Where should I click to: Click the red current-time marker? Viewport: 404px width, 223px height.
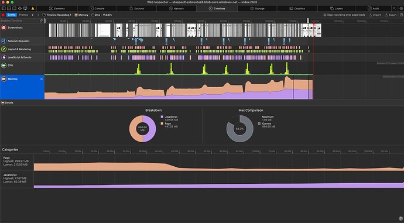[x=314, y=23]
